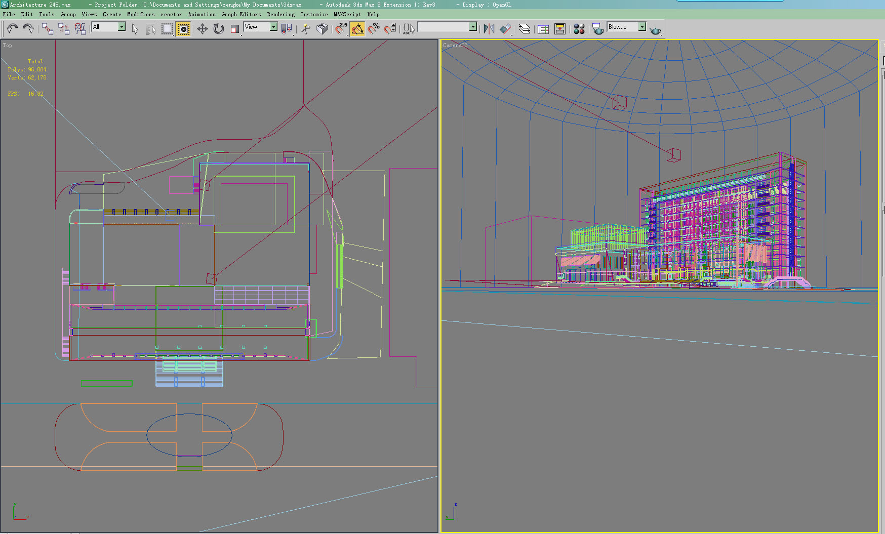Open the selection filter All dropdown
Viewport: 885px width, 534px height.
click(109, 27)
